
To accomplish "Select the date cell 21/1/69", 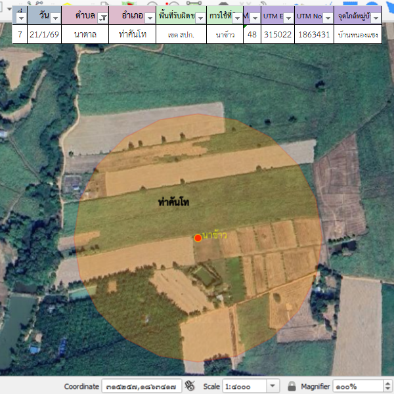I will point(44,35).
